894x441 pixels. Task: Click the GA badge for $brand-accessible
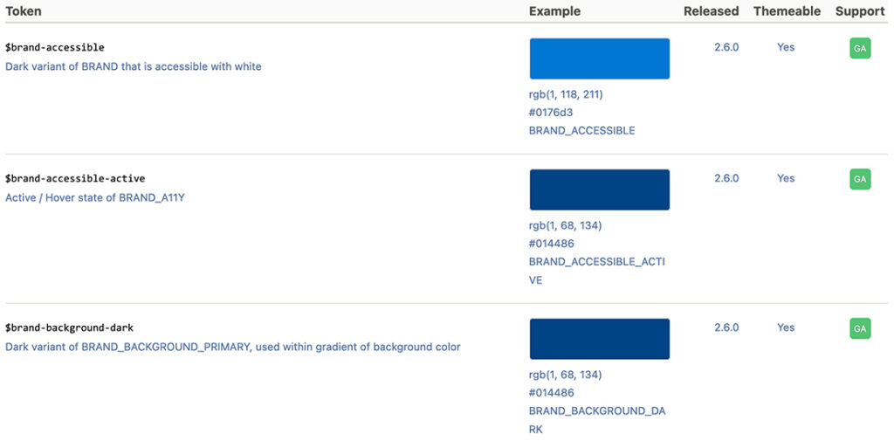860,49
